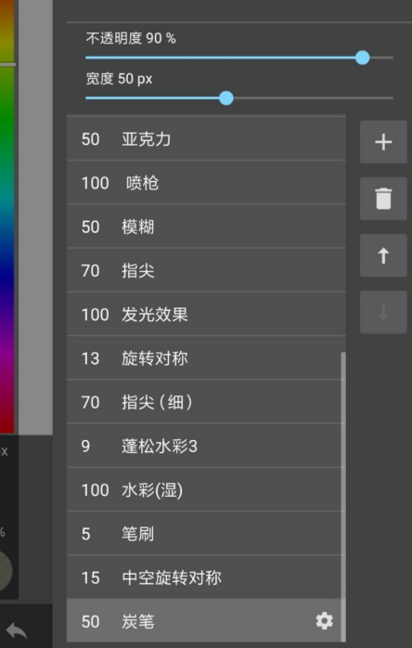Viewport: 412px width, 648px height.
Task: Select the 喷枪 brush
Action: pyautogui.click(x=206, y=183)
